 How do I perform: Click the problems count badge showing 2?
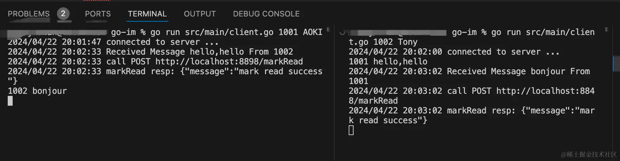tap(63, 14)
